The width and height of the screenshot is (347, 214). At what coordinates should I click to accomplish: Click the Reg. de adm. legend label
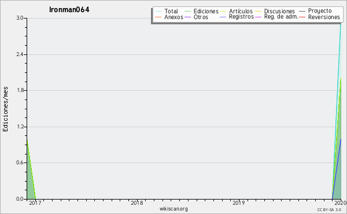click(x=281, y=17)
